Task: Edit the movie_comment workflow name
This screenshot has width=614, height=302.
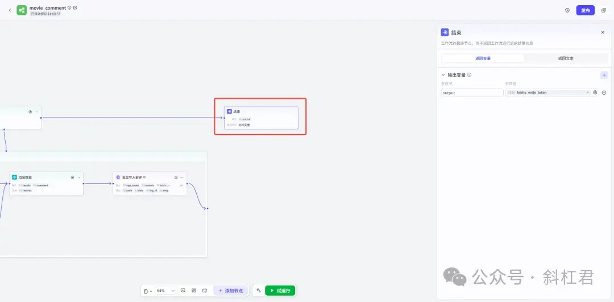Action: click(75, 8)
